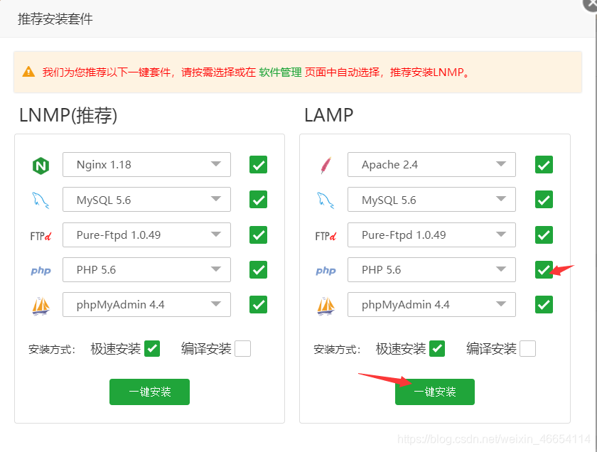The height and width of the screenshot is (452, 597).
Task: Click the MySQL dolphin icon in LAMP
Action: (x=326, y=200)
